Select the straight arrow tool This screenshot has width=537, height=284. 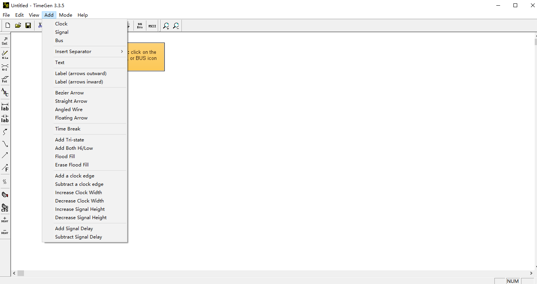pos(5,155)
